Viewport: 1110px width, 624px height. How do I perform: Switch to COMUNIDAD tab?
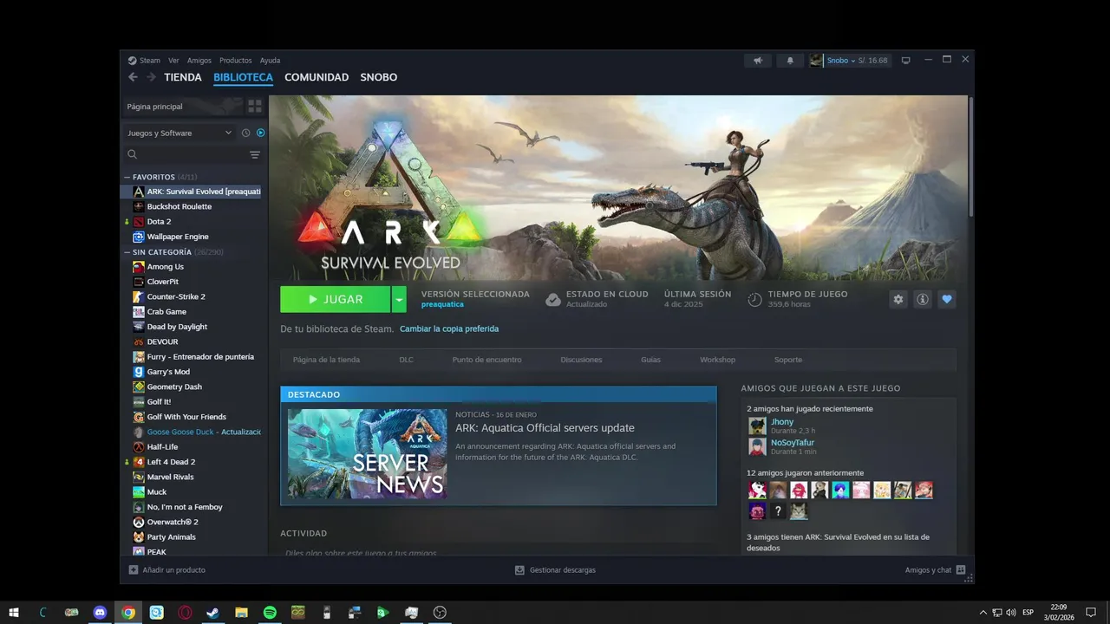[317, 77]
